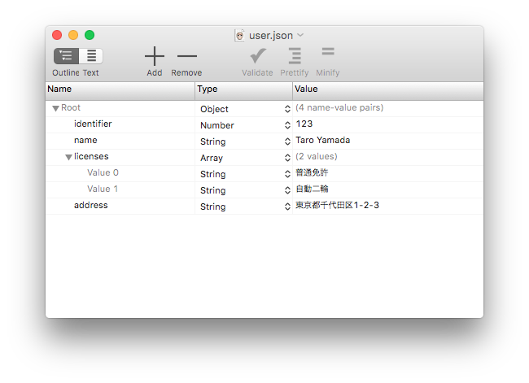Screen dimensions: 529x383
Task: Open the title bar filename dropdown chevron
Action: point(301,35)
